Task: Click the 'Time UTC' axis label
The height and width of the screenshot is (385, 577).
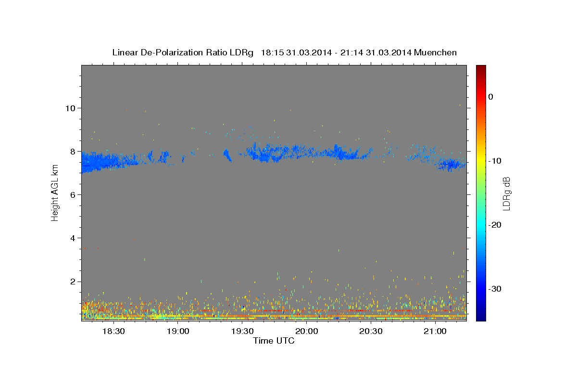Action: pyautogui.click(x=274, y=341)
